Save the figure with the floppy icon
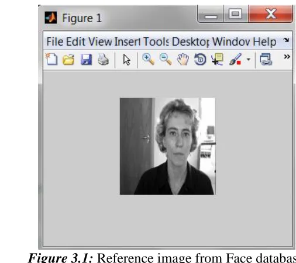This screenshot has width=296, height=263. 86,60
